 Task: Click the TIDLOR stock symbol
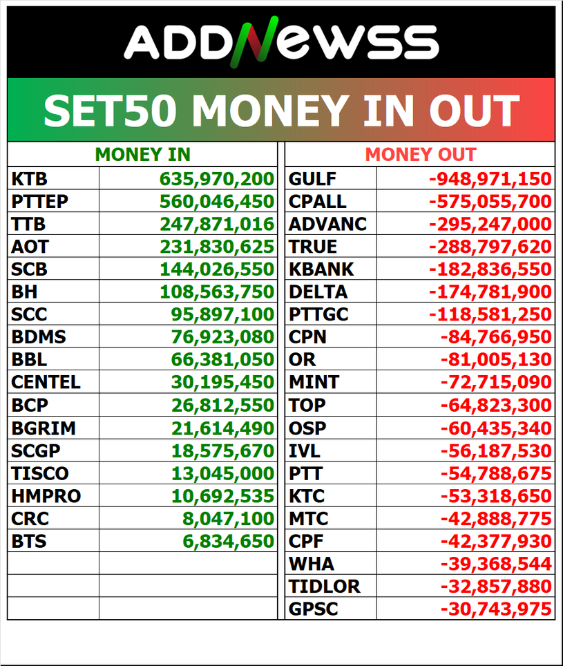pyautogui.click(x=324, y=587)
